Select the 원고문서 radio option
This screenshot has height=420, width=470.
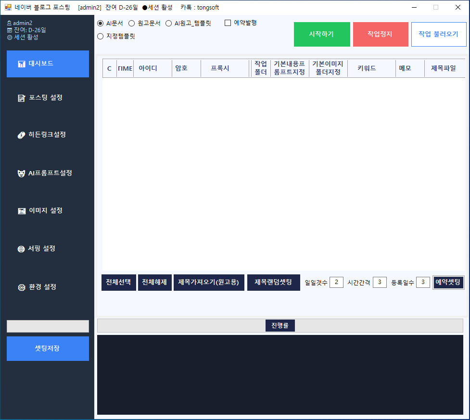(131, 23)
